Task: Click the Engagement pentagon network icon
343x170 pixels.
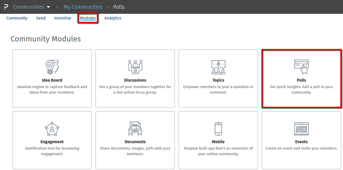Action: tap(52, 129)
